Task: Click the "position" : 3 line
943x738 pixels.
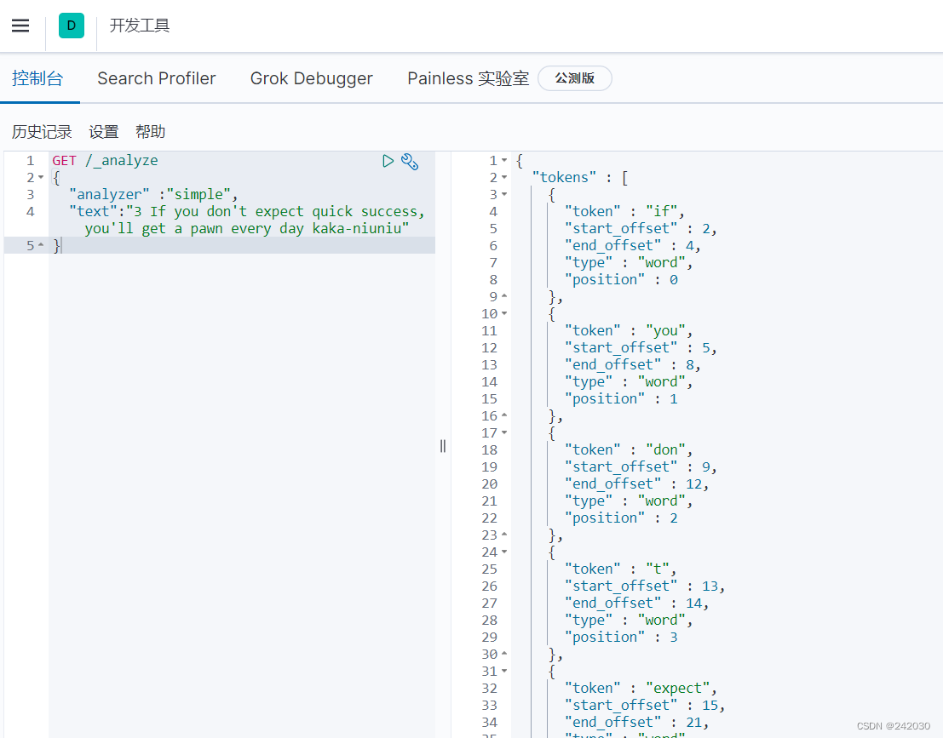Action: [x=621, y=637]
